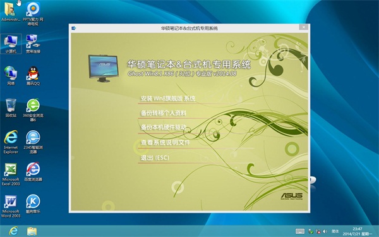
Task: Choose 备份转移个人资料 option
Action: click(x=164, y=113)
